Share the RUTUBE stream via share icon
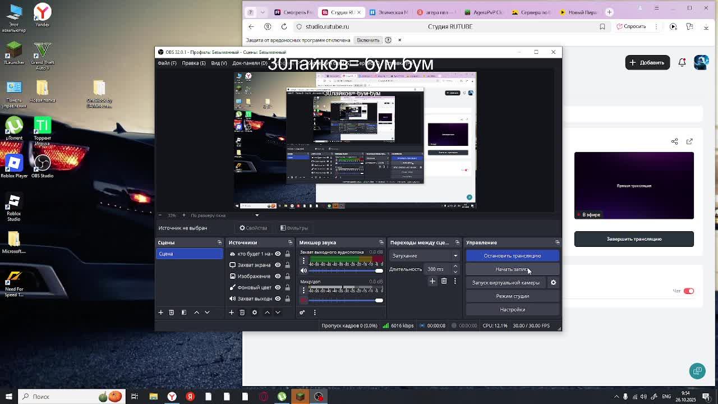 click(x=675, y=141)
